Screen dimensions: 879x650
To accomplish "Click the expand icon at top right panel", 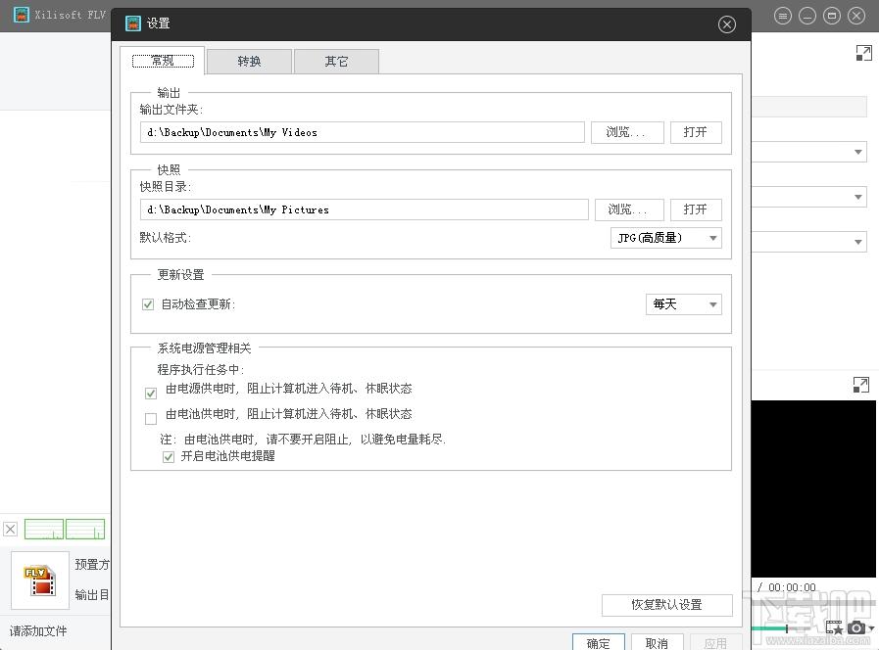I will tap(864, 53).
